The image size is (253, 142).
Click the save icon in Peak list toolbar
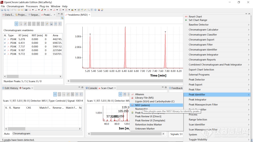pos(51,24)
